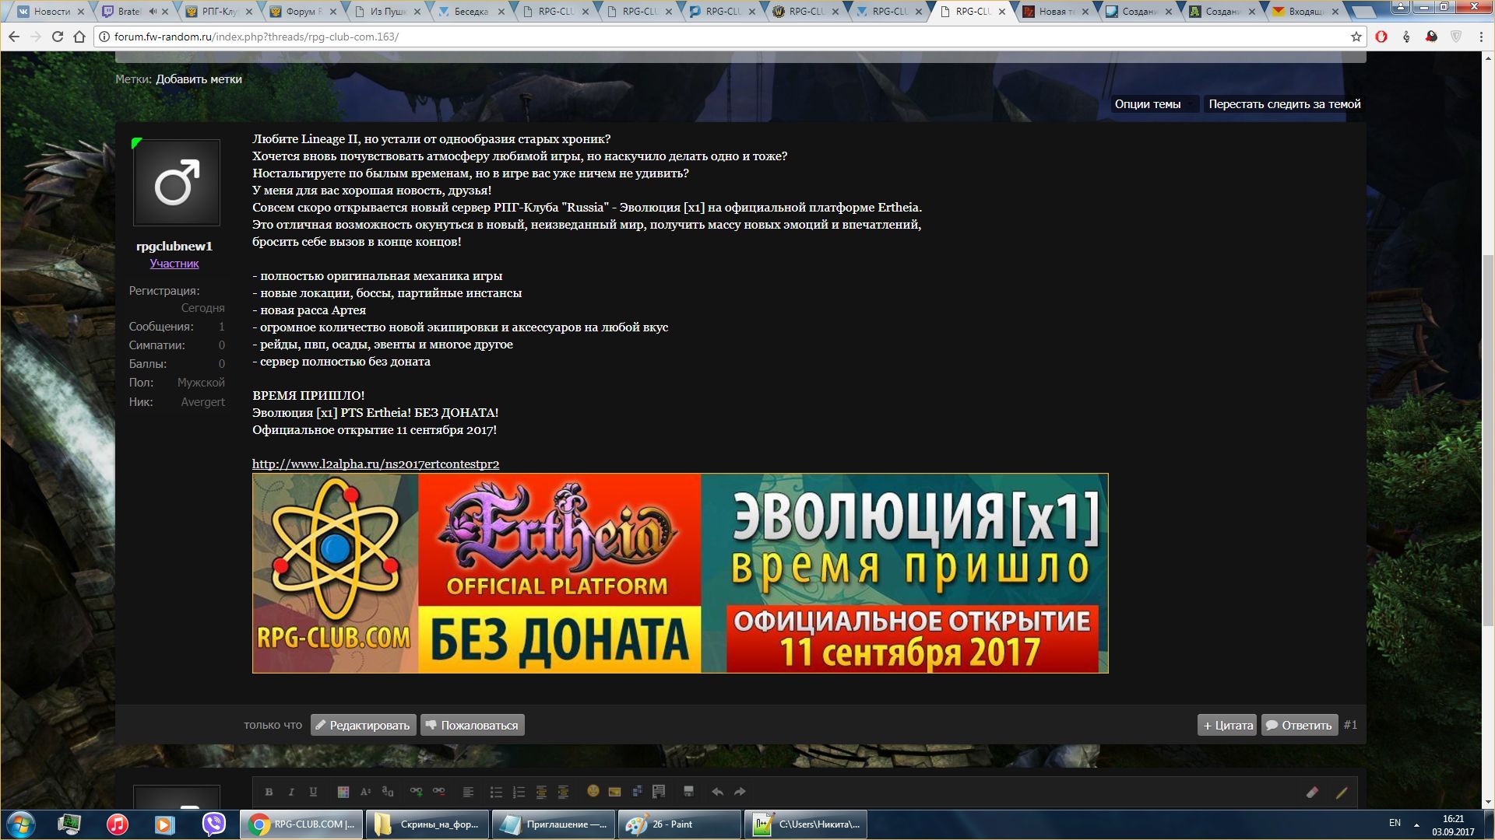Open the music app in taskbar
This screenshot has width=1495, height=840.
pyautogui.click(x=117, y=824)
